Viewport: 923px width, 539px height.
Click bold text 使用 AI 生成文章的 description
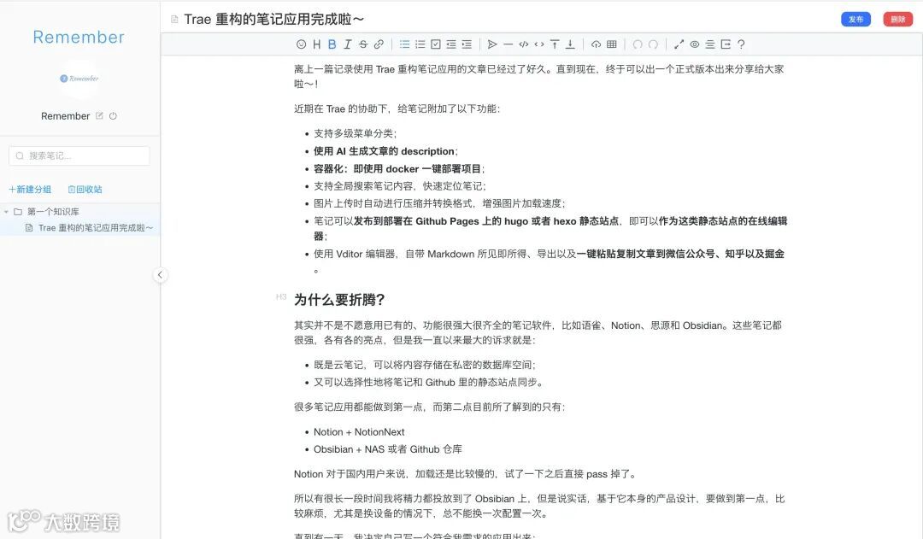[384, 151]
